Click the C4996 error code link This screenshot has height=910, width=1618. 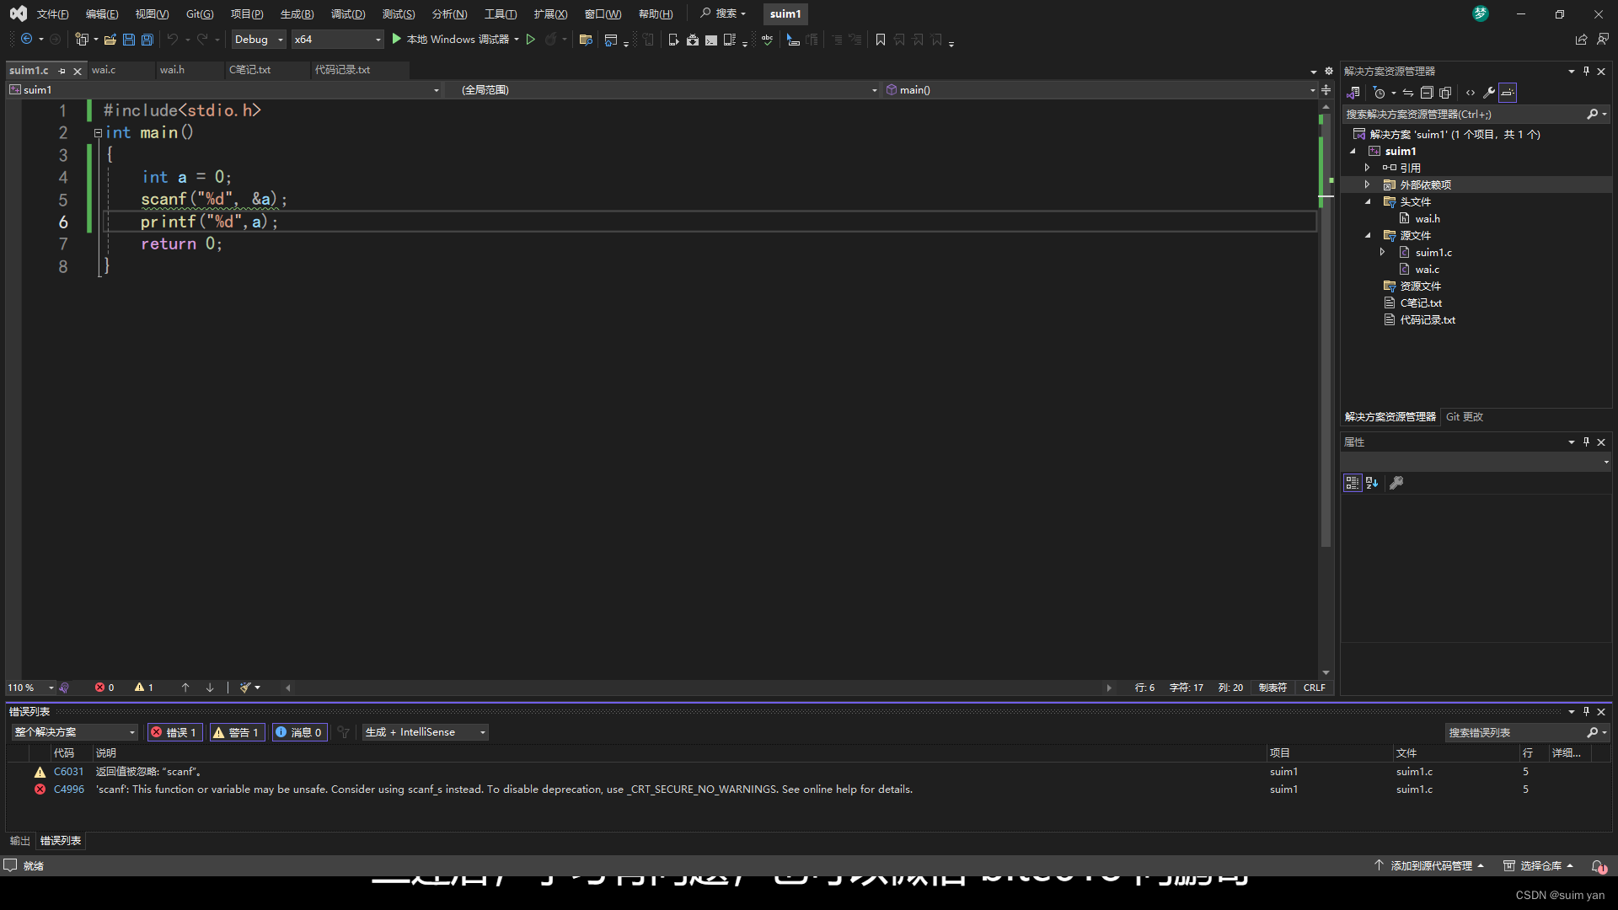click(x=69, y=790)
